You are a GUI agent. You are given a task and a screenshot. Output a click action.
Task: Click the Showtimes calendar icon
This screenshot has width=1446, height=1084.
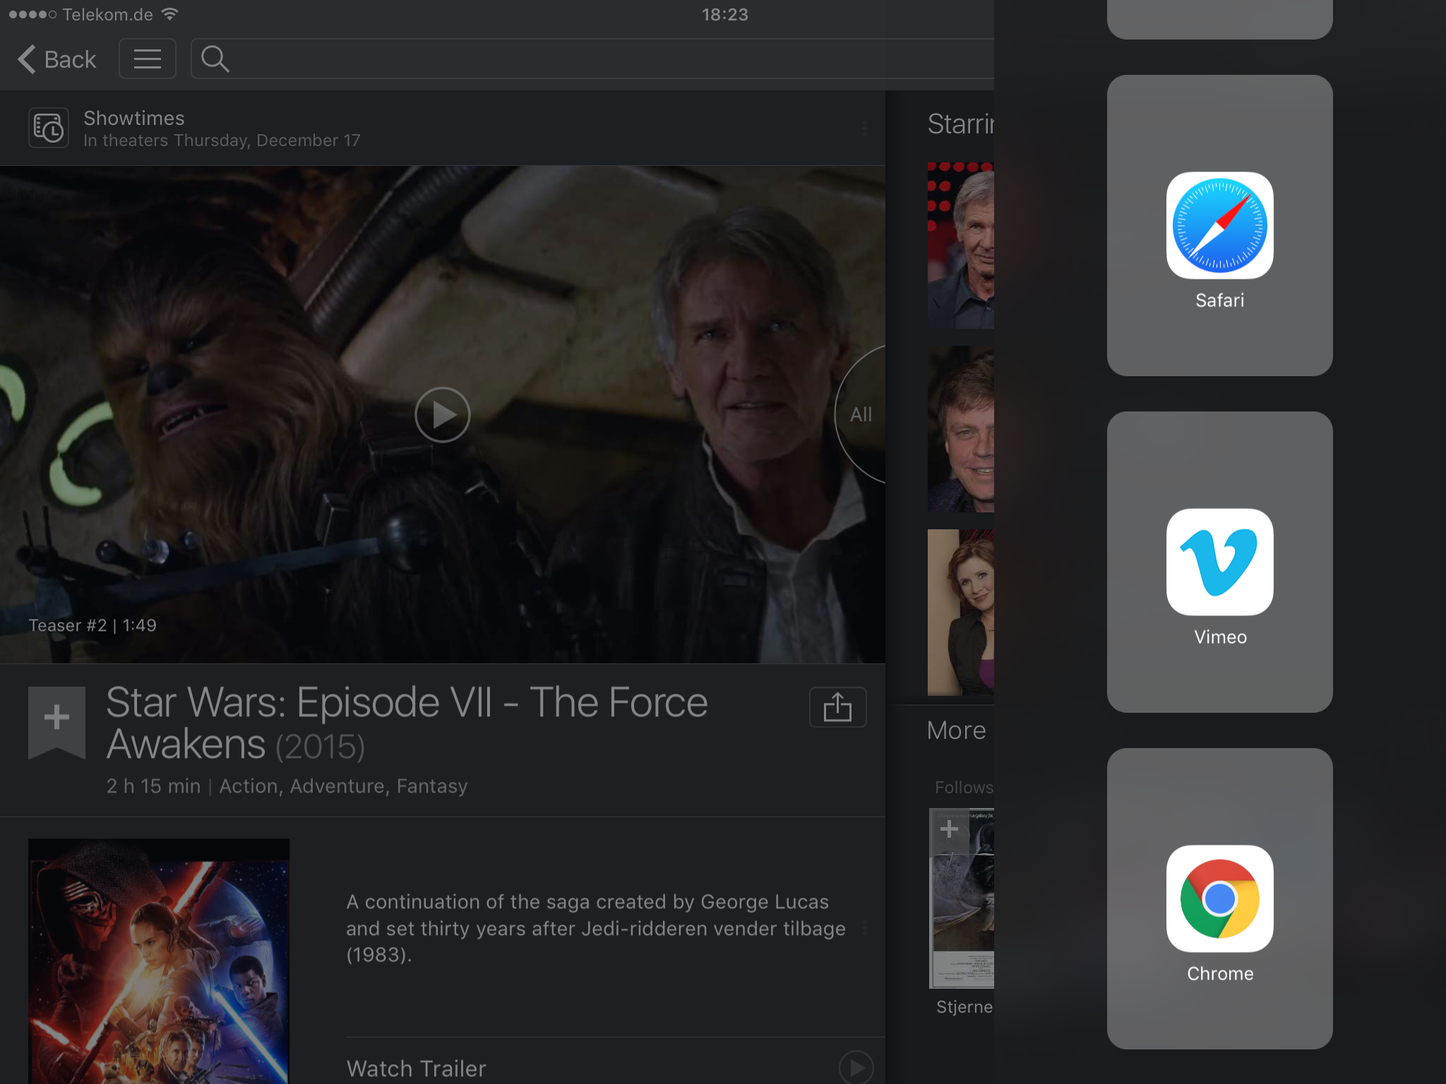(x=49, y=128)
